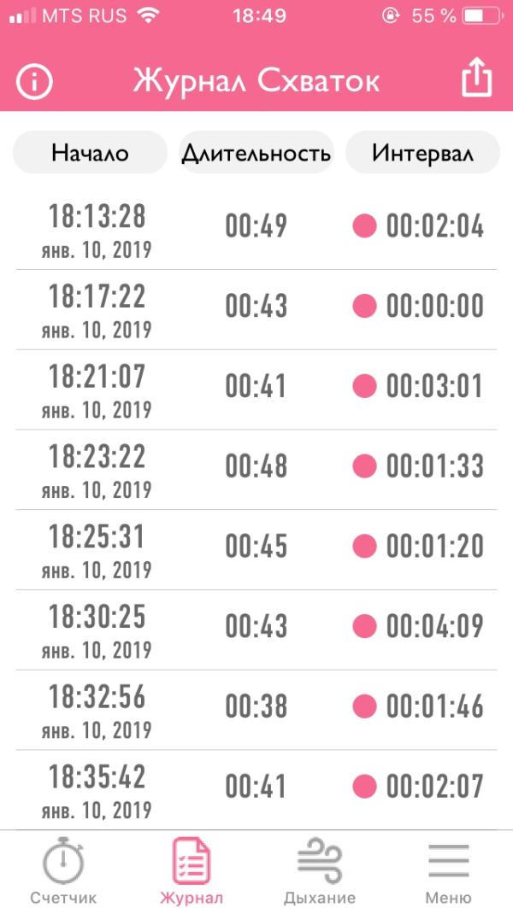Tap the Длительность column header

pyautogui.click(x=256, y=153)
